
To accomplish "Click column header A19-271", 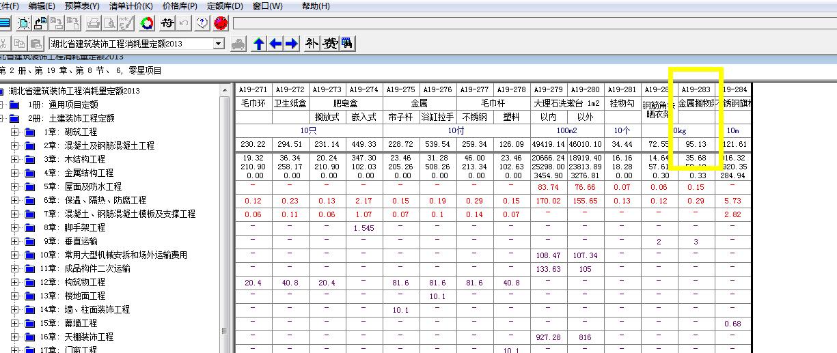I will [252, 89].
